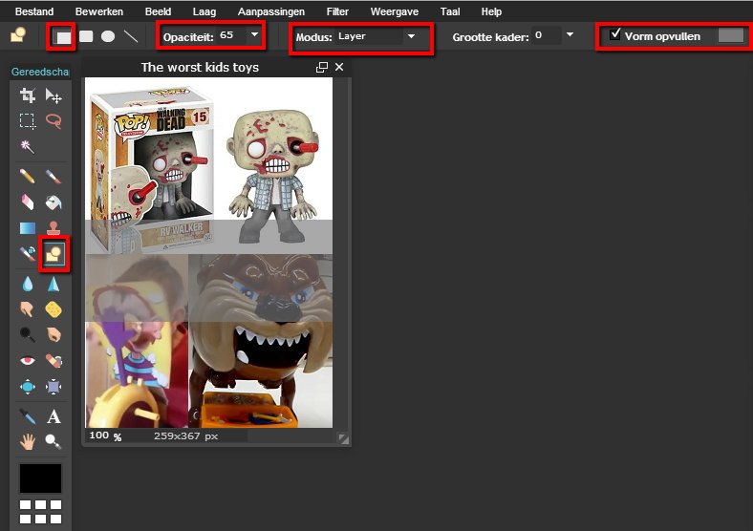Screen dimensions: 753x531
Task: Select the rectangular Marquee tool
Action: (x=28, y=121)
